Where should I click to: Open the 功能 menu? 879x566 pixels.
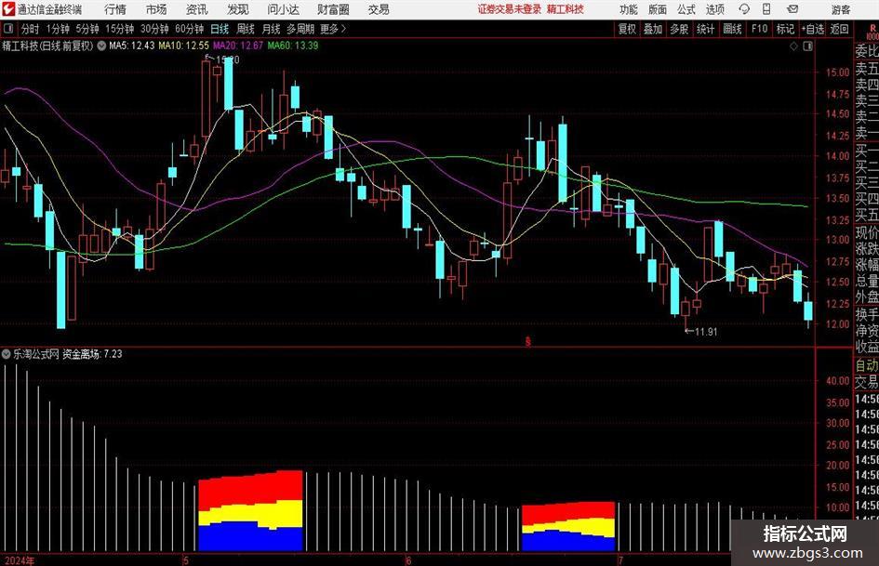coord(629,9)
